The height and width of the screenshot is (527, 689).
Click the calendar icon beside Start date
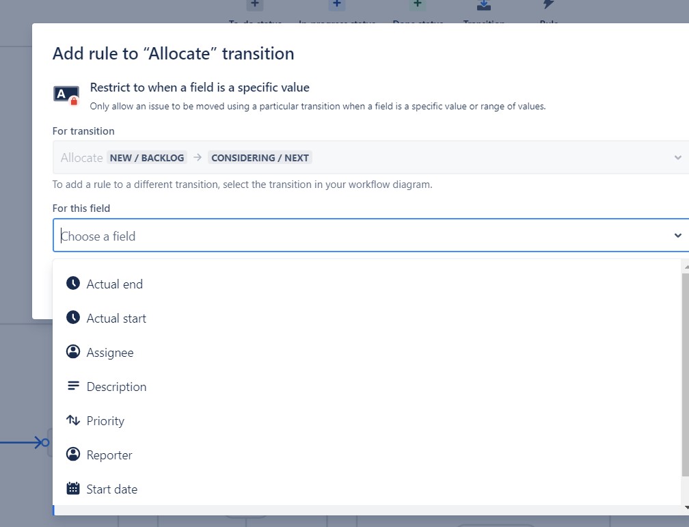[x=73, y=488]
